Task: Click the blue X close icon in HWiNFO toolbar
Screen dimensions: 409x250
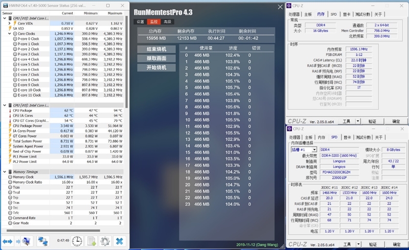Action: 120,241
